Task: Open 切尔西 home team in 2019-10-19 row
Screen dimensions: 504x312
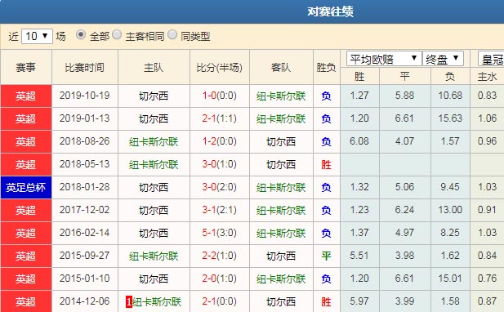Action: click(x=154, y=96)
